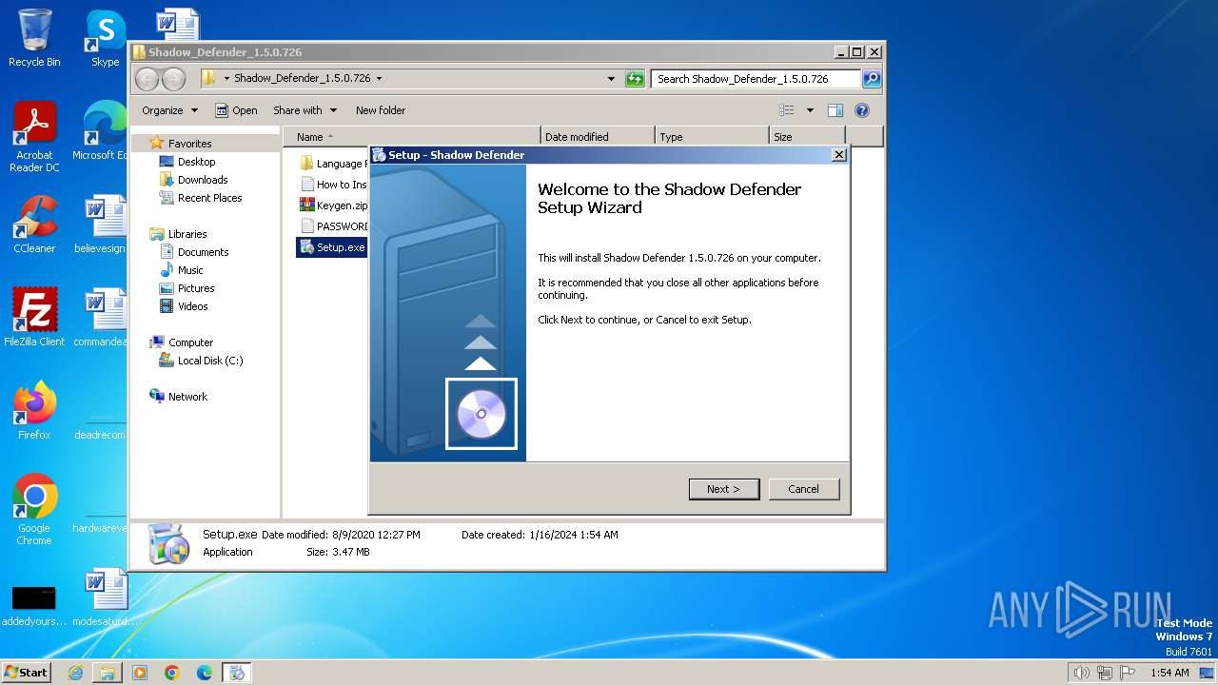This screenshot has width=1218, height=685.
Task: Open the Start menu
Action: click(x=27, y=673)
